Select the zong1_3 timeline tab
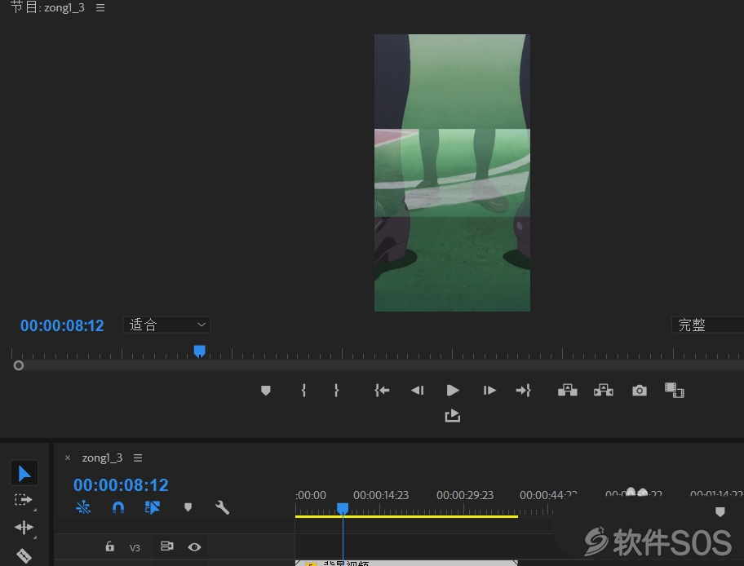The width and height of the screenshot is (744, 566). click(102, 458)
